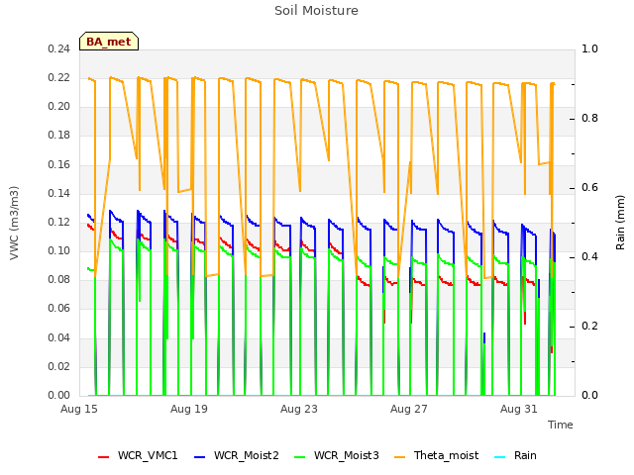634x475 pixels.
Task: Toggle WCR_Moist3 series in legend
Action: coord(337,455)
